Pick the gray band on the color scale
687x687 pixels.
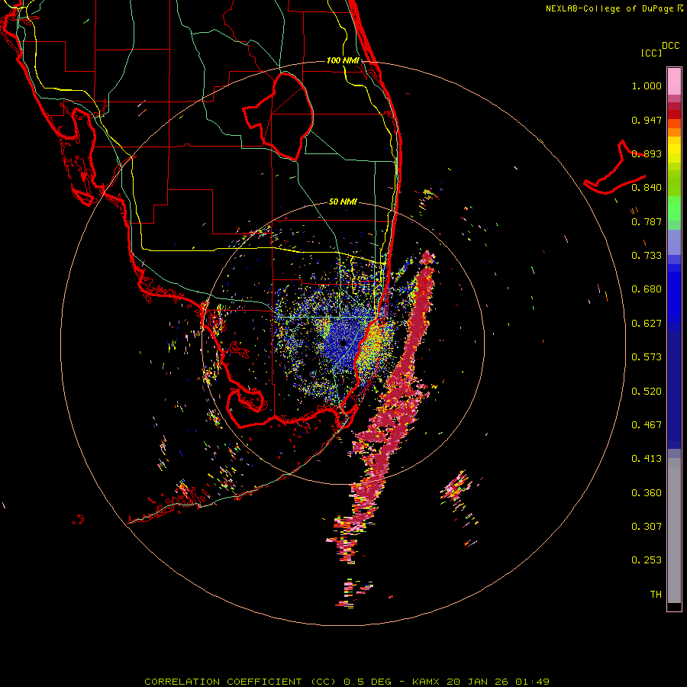674,531
